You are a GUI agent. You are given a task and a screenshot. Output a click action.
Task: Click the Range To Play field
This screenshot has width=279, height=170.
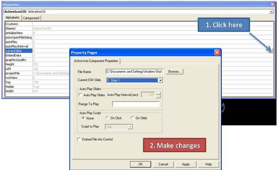coord(136,104)
